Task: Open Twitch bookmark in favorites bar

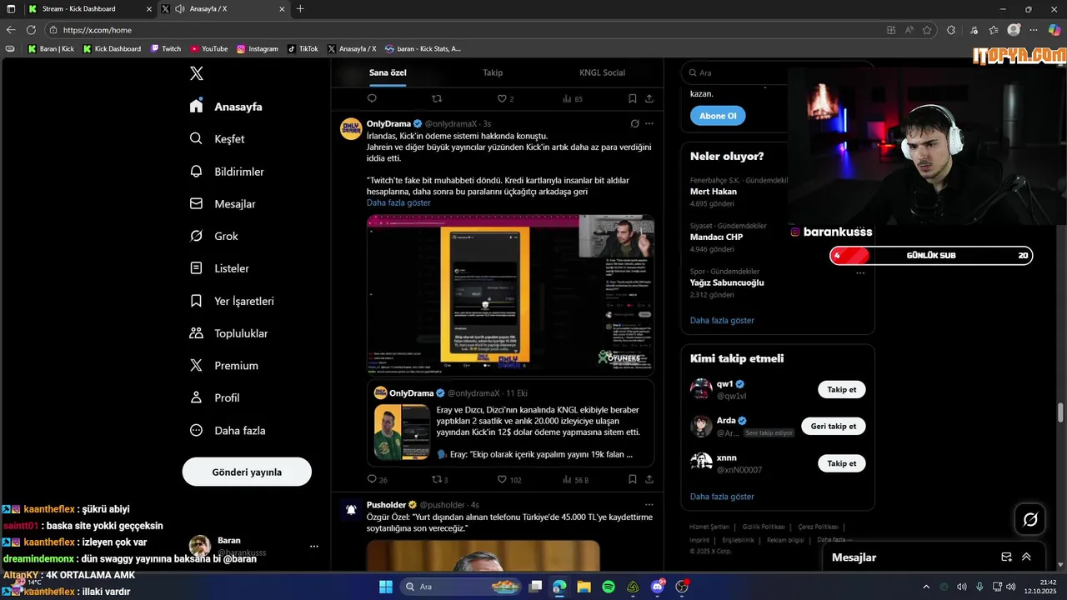Action: [166, 49]
